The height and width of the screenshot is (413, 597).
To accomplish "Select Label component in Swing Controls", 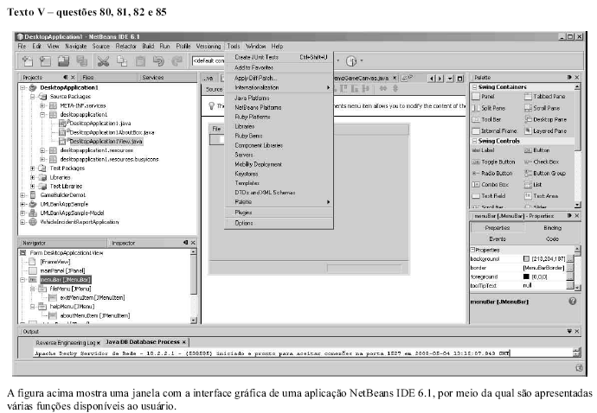I will 483,150.
